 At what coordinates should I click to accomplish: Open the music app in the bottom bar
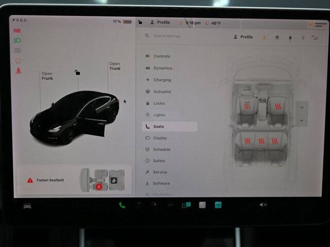click(x=139, y=205)
